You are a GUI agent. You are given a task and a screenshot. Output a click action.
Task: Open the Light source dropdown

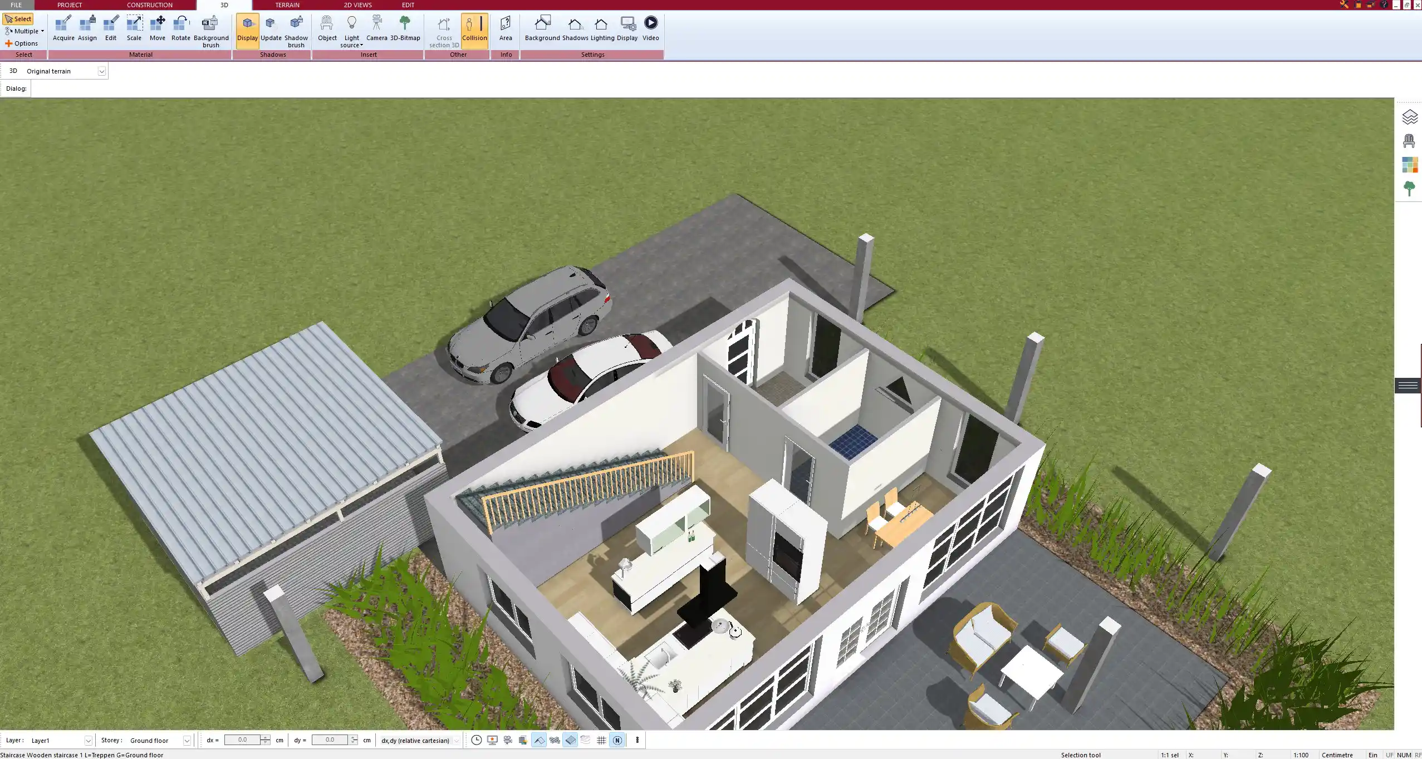(x=352, y=31)
